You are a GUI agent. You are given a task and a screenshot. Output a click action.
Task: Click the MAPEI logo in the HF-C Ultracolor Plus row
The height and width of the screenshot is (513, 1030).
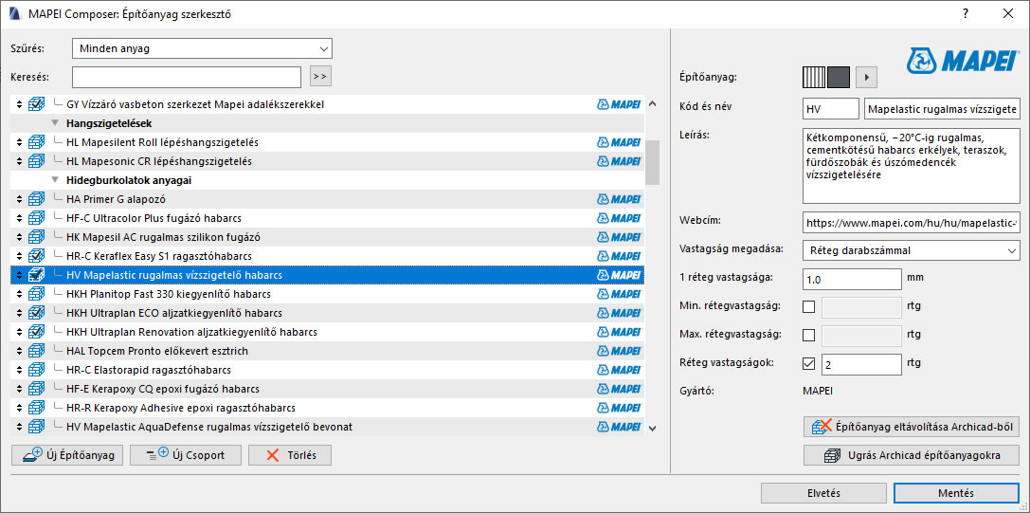[x=619, y=218]
